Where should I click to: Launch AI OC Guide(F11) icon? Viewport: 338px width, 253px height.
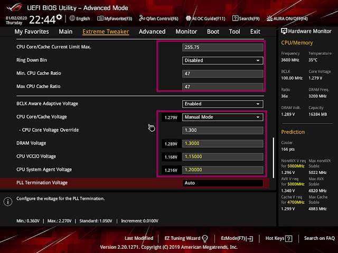188,18
